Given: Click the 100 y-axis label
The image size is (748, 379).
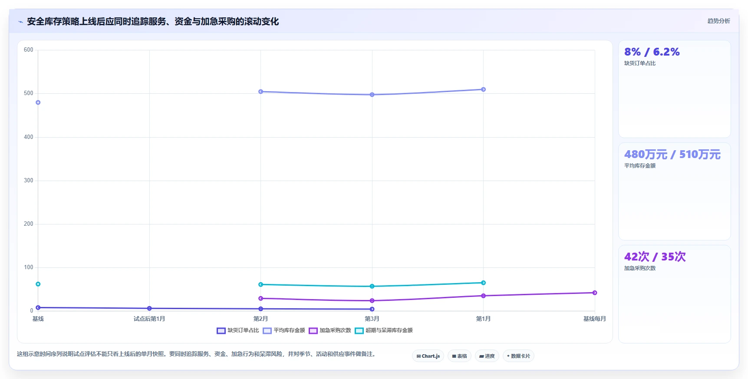Looking at the screenshot, I should click(x=29, y=267).
